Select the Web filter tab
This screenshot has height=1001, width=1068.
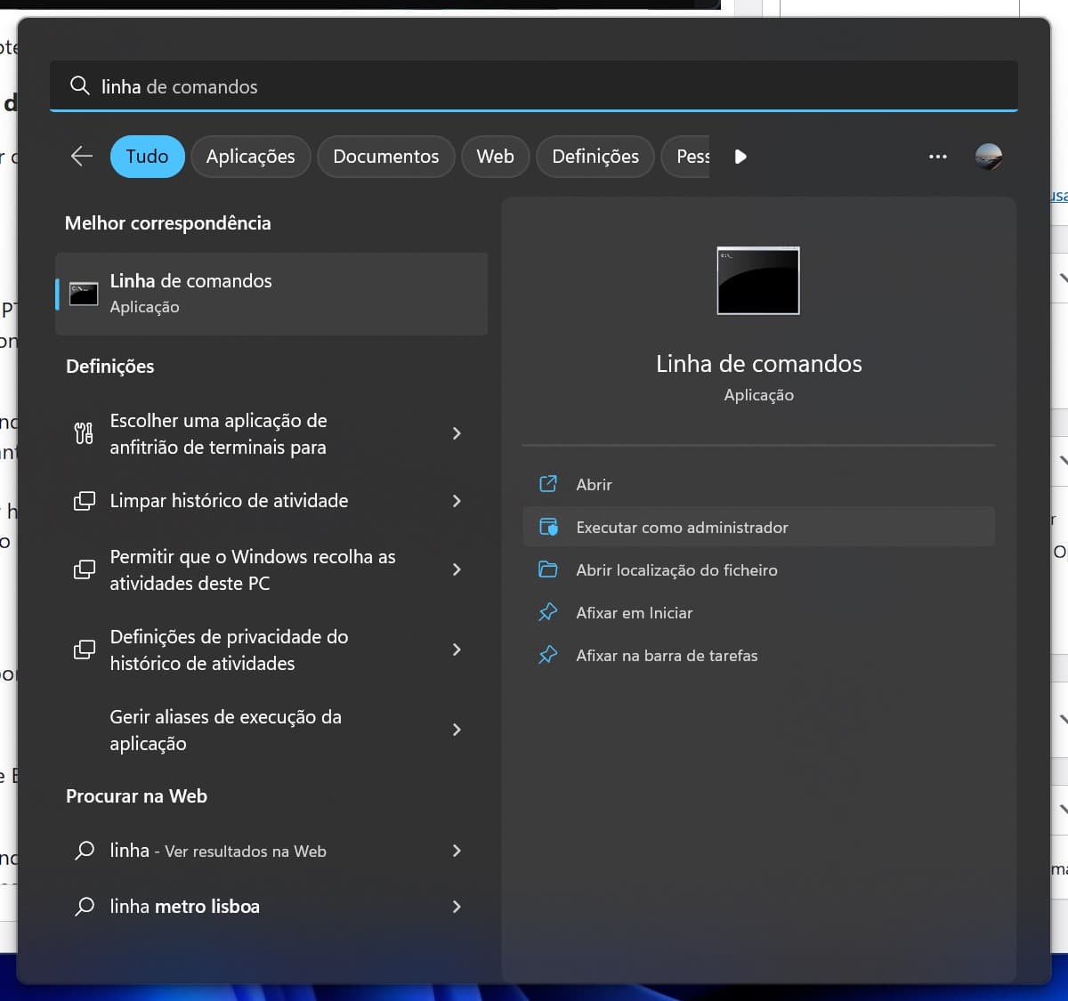(x=495, y=157)
